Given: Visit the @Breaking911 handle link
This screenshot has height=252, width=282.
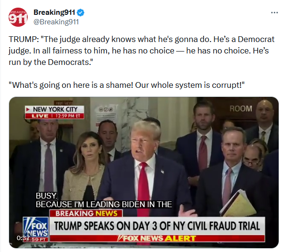Looking at the screenshot, I should [x=56, y=22].
